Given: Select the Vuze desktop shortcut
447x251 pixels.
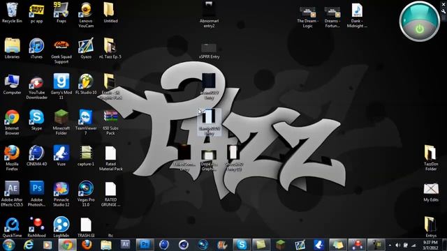Looking at the screenshot, I should 61,156.
